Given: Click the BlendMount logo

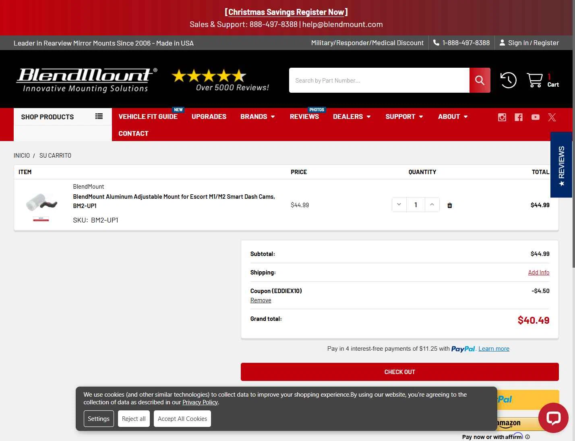Looking at the screenshot, I should pyautogui.click(x=86, y=80).
